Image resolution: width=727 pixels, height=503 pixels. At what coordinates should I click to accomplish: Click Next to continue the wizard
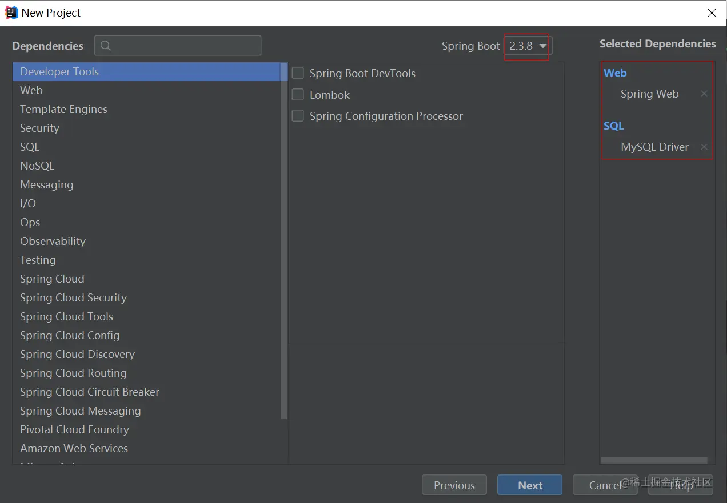coord(530,485)
